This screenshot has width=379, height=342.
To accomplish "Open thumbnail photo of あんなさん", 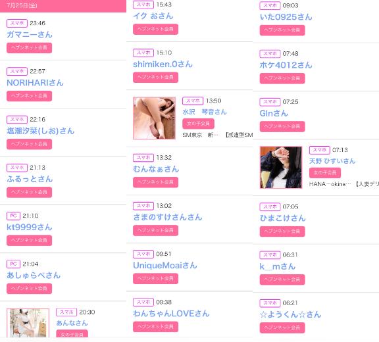I will (x=28, y=323).
